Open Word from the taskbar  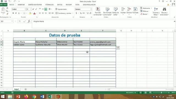[42, 97]
